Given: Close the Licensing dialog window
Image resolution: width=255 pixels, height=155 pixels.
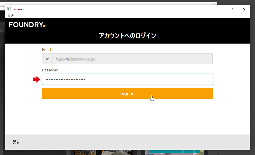Looking at the screenshot, I should [244, 9].
